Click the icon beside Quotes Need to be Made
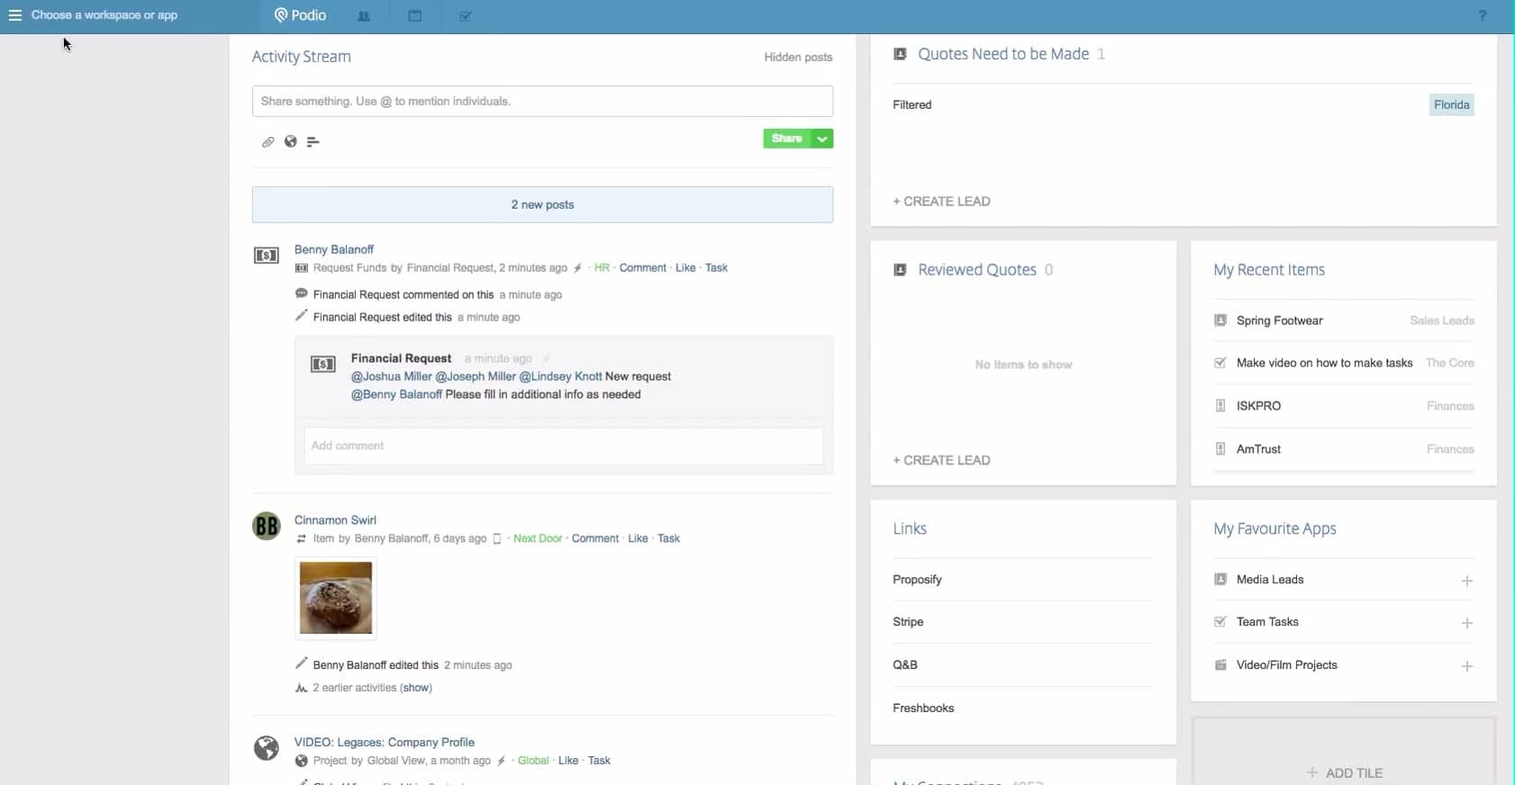Viewport: 1515px width, 785px height. (x=900, y=54)
